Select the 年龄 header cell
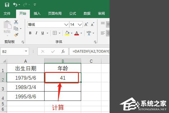Viewport: 169px width, 113px height. [x=63, y=68]
